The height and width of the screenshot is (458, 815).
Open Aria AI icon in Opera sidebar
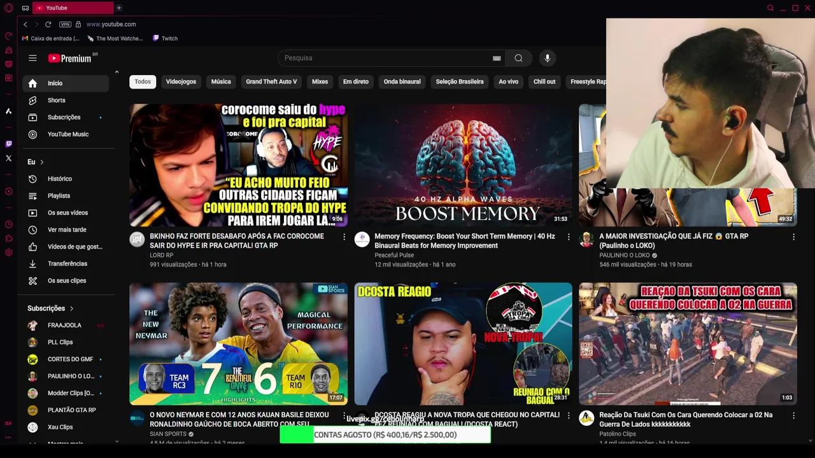coord(8,111)
